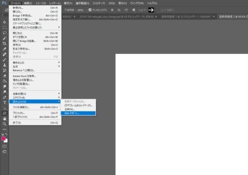
Task: Expand the Scripts submenu arrow
Action: [x=59, y=97]
